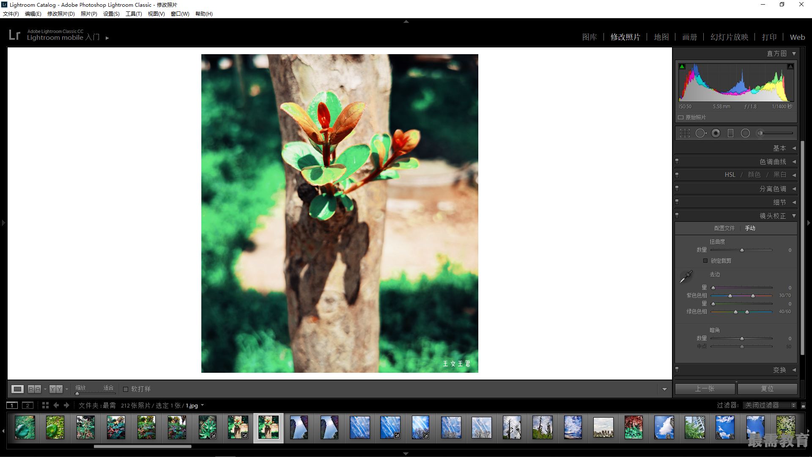812x457 pixels.
Task: Toggle HSL panel on/off switch
Action: coord(677,175)
